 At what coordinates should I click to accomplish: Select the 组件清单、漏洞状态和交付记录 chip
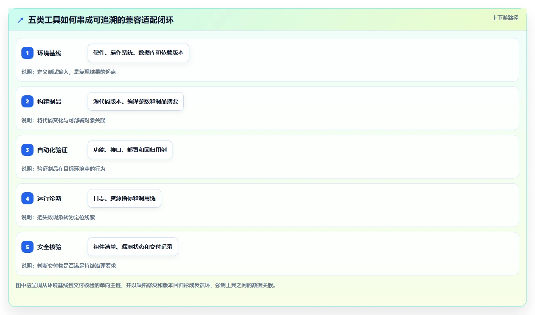tap(133, 247)
